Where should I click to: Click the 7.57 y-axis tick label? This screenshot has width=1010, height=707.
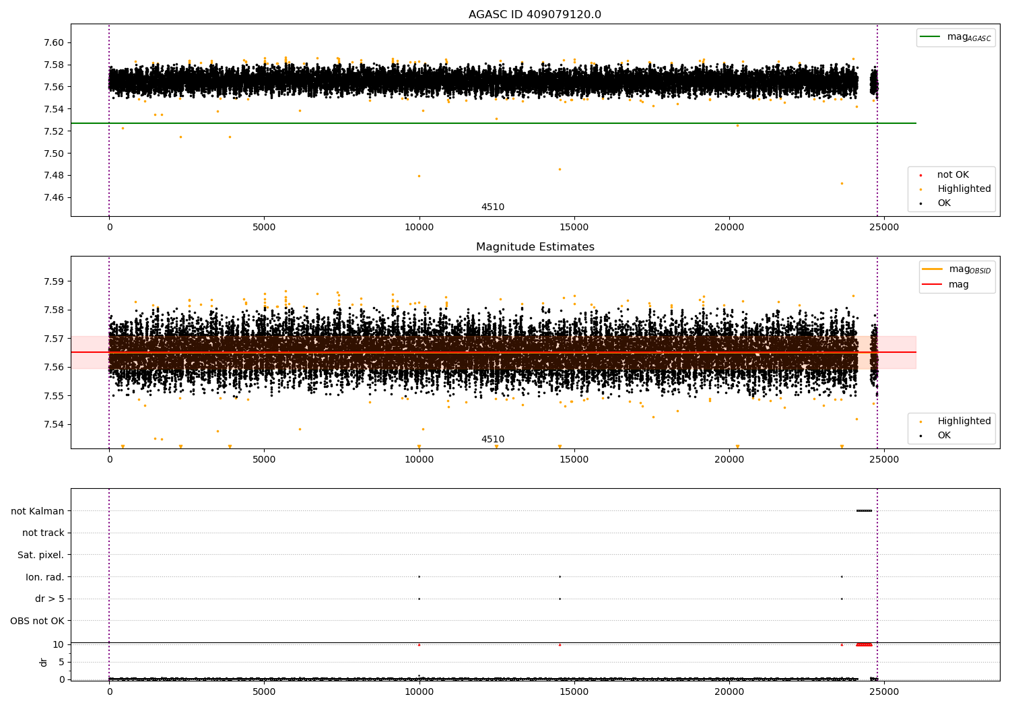53,339
